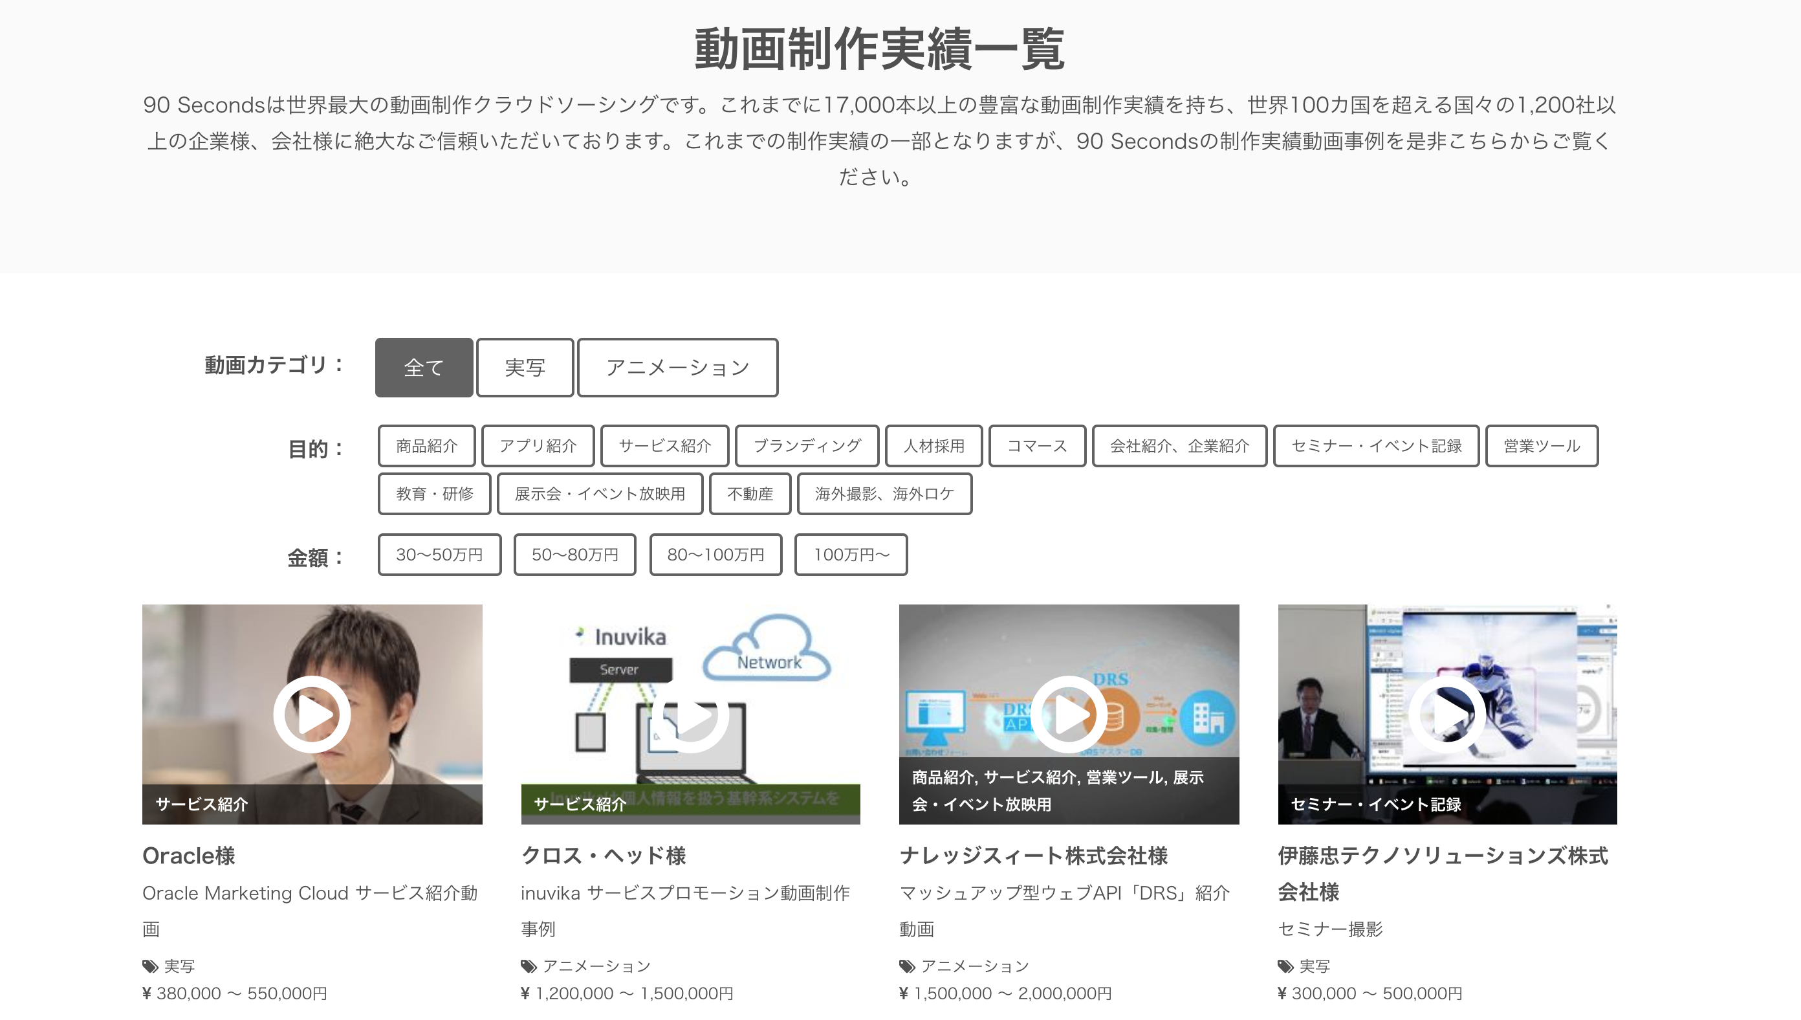1801x1020 pixels.
Task: Click the 動画制作実績一覧 page heading
Action: point(880,49)
